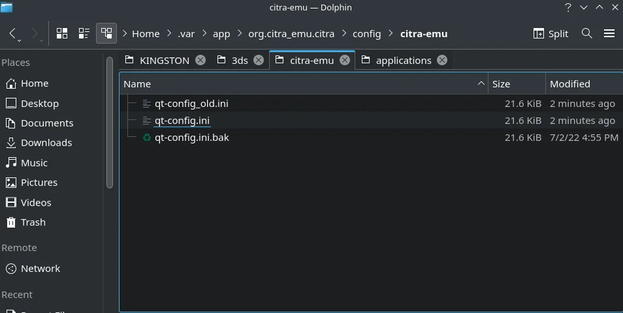The height and width of the screenshot is (313, 623).
Task: Open Trash in Places sidebar
Action: click(33, 222)
